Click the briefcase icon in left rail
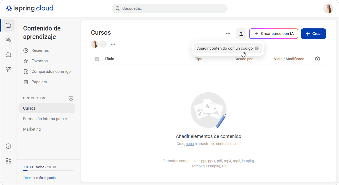The image size is (339, 185). point(8,55)
